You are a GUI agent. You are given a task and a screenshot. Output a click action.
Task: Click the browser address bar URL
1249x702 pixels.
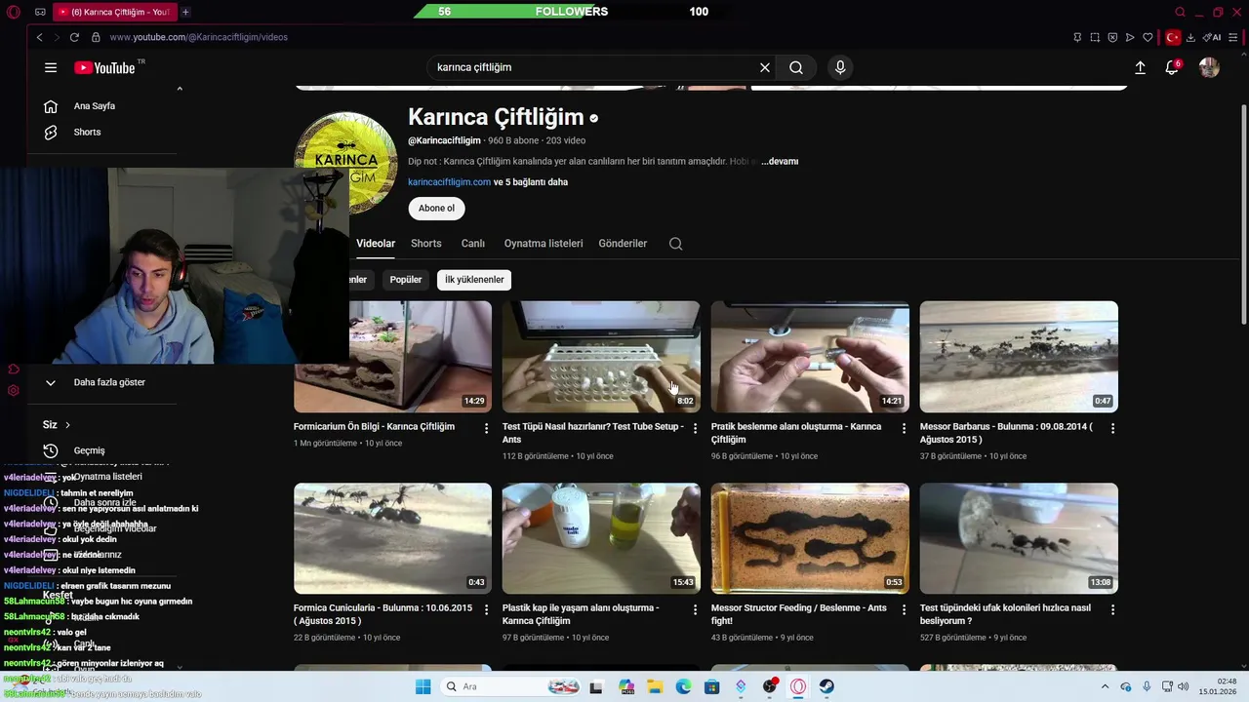pyautogui.click(x=198, y=37)
